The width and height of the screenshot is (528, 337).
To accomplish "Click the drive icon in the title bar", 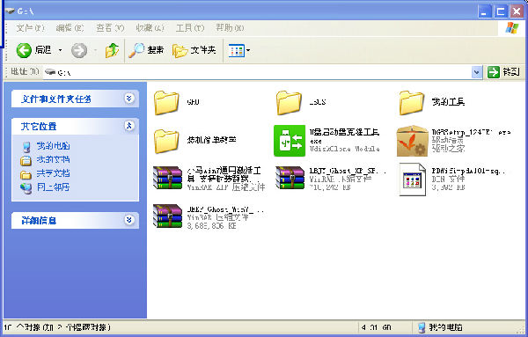I will (x=10, y=11).
